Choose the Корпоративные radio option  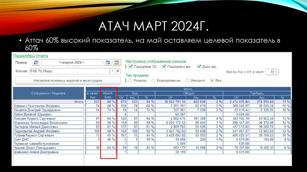[x=153, y=81]
